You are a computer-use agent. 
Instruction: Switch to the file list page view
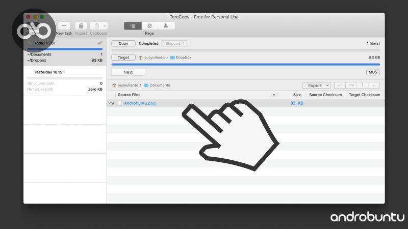[133, 26]
